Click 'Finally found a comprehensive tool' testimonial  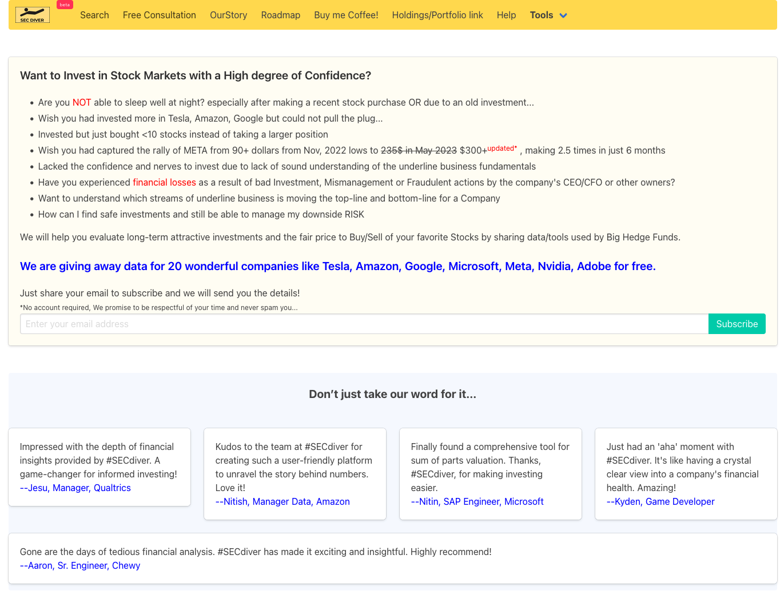click(490, 467)
